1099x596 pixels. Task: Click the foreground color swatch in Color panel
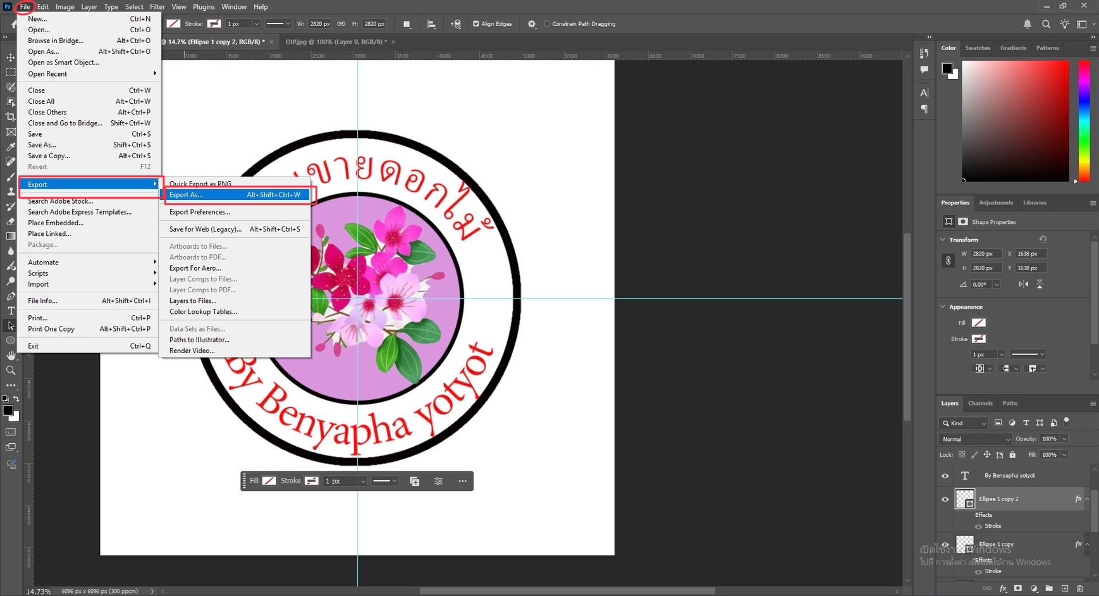(x=947, y=68)
